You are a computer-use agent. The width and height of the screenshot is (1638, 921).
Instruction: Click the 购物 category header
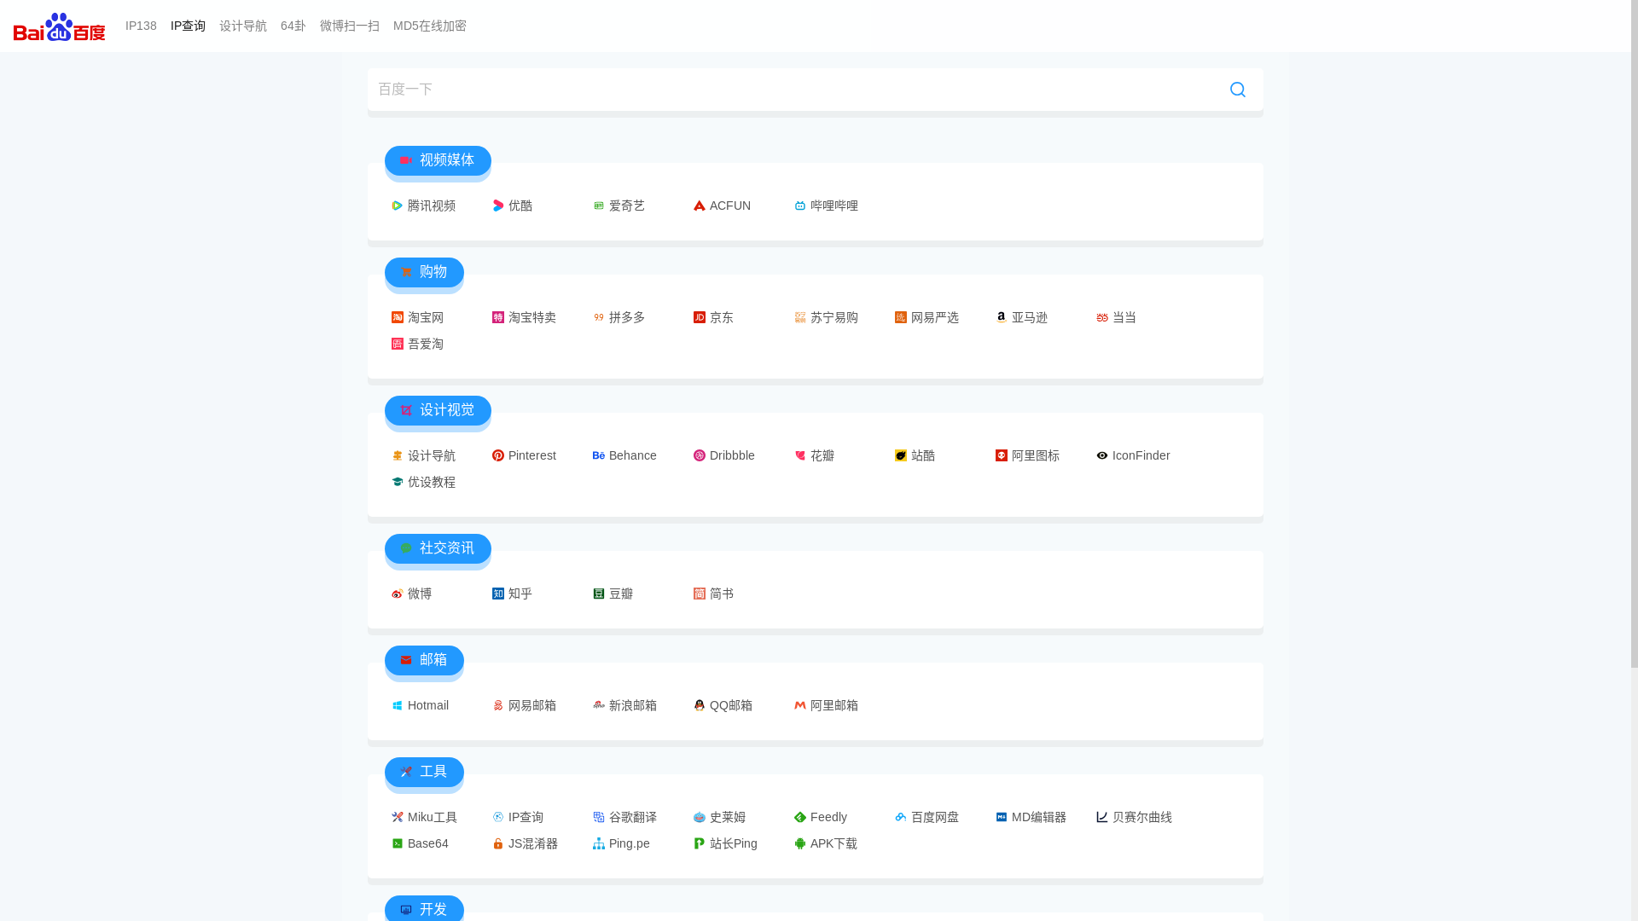click(x=424, y=272)
